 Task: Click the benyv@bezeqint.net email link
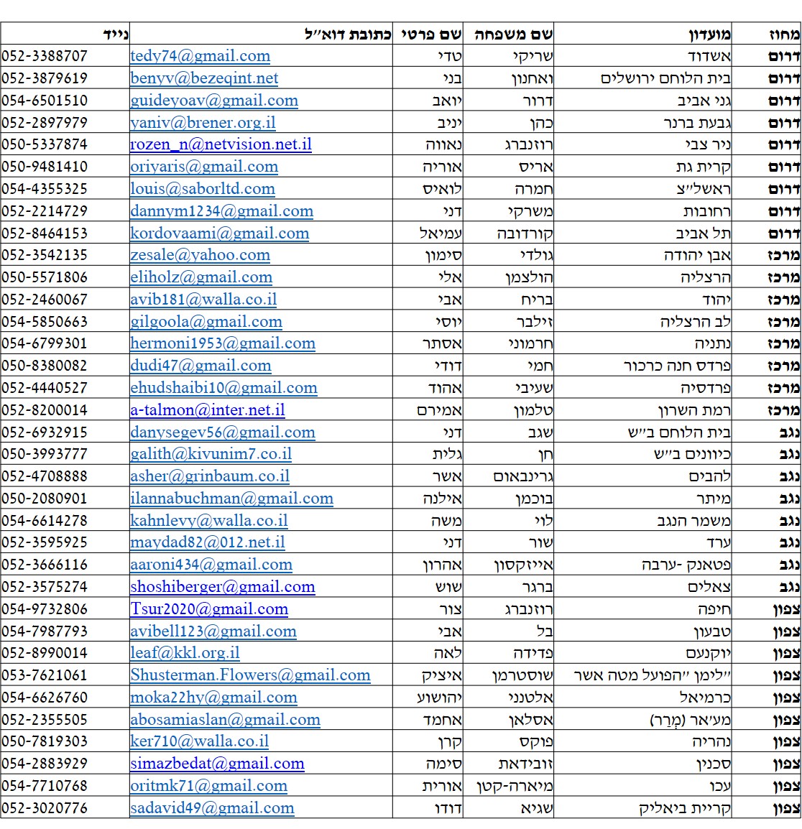pyautogui.click(x=204, y=78)
